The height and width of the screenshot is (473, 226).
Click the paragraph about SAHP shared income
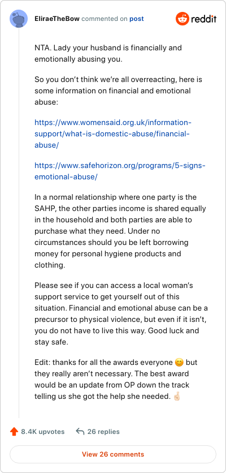coord(120,231)
